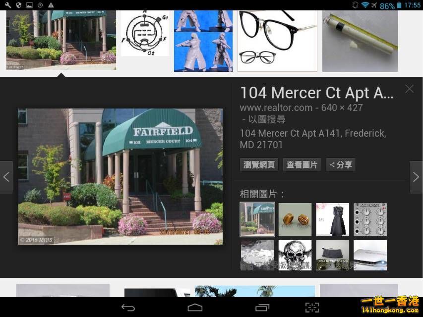Image resolution: width=423 pixels, height=317 pixels.
Task: Go to next image with right arrow
Action: tap(416, 177)
